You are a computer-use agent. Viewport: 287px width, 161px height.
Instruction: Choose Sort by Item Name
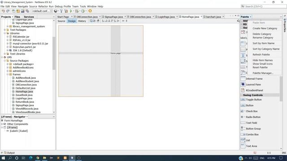(263, 43)
